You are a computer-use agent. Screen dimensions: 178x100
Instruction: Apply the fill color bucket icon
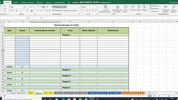[27, 11]
